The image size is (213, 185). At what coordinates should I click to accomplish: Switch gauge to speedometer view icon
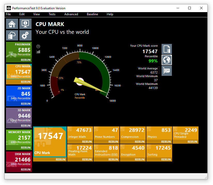(x=38, y=46)
